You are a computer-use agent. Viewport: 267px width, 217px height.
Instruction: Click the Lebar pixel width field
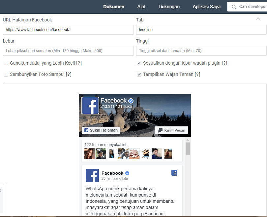[68, 51]
